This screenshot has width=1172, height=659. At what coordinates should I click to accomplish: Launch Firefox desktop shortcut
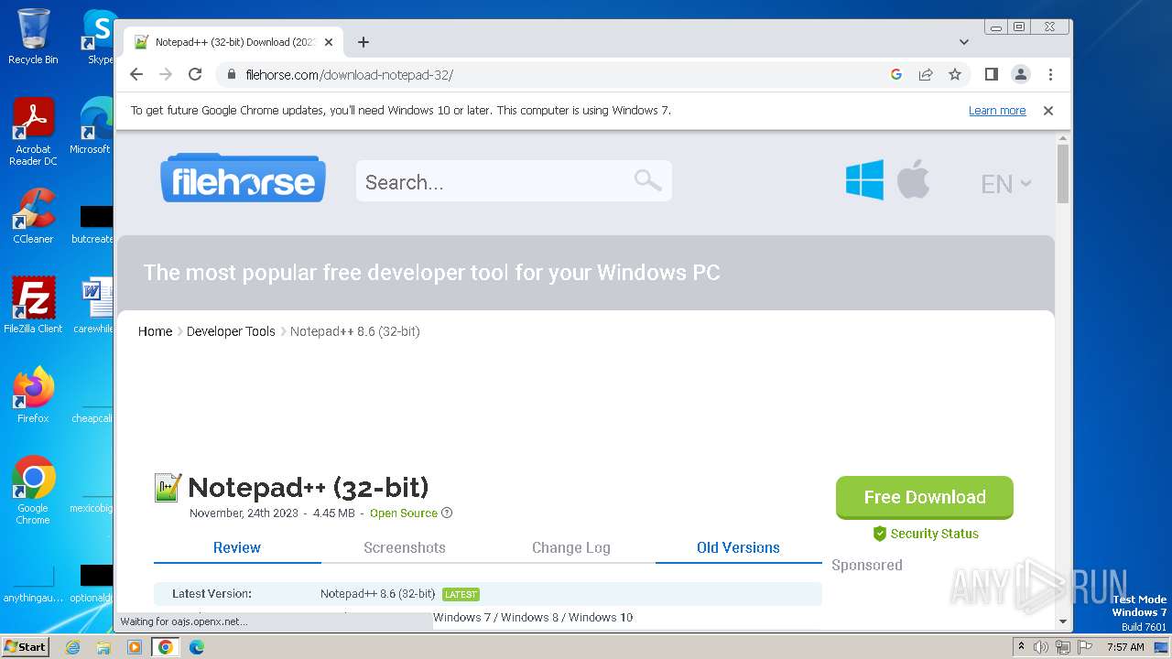(33, 395)
